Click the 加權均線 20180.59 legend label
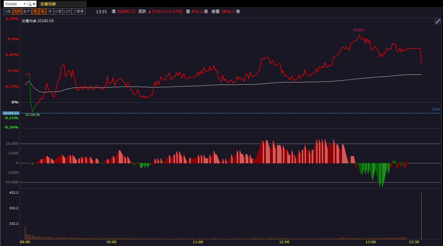The image size is (443, 246). pos(38,21)
